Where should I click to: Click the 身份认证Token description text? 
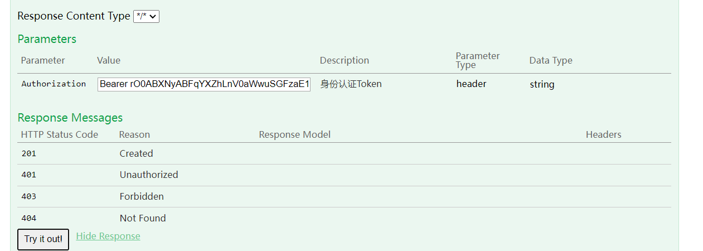[x=351, y=84]
